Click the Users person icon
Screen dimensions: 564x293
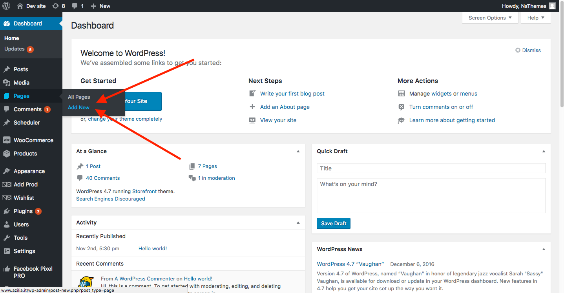[7, 224]
